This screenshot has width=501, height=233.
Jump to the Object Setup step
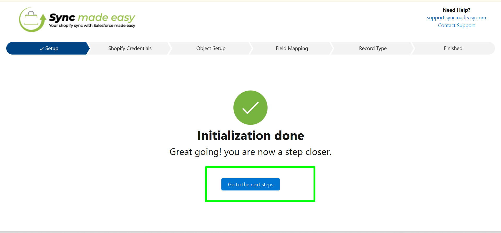211,48
